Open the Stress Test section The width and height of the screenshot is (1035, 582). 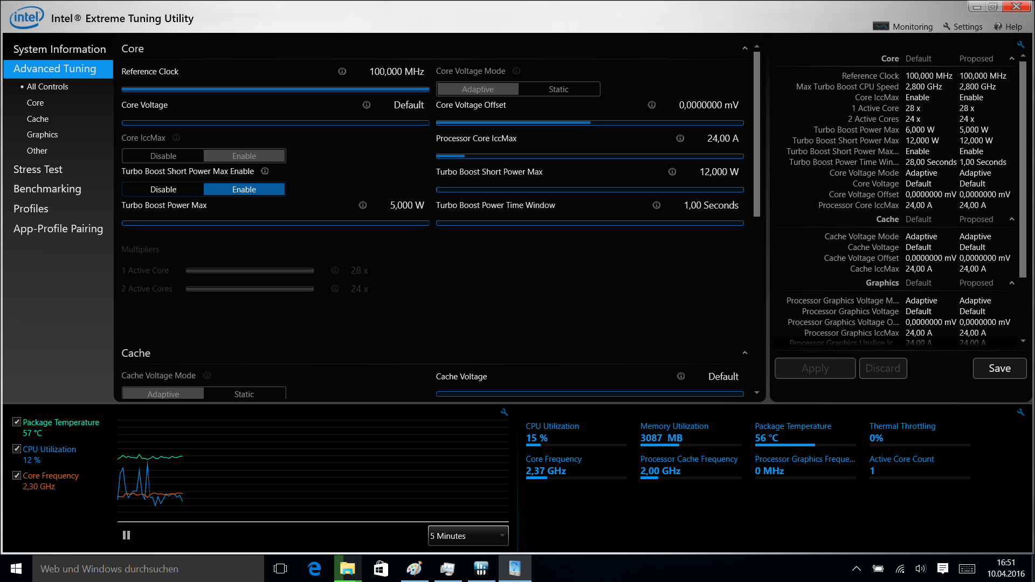tap(38, 169)
